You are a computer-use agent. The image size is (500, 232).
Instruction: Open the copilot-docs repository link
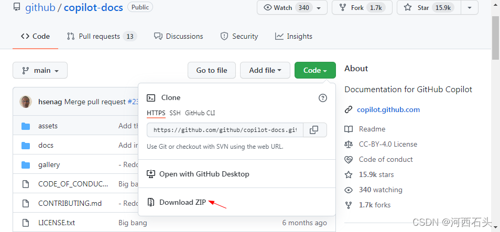pos(93,7)
